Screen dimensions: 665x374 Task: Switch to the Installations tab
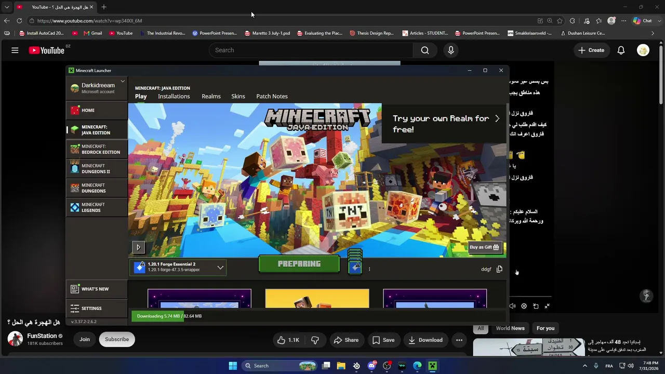click(174, 96)
